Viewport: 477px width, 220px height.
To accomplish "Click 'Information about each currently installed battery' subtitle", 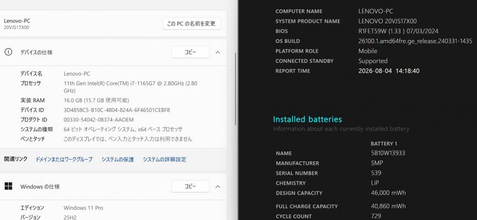I will (341, 129).
